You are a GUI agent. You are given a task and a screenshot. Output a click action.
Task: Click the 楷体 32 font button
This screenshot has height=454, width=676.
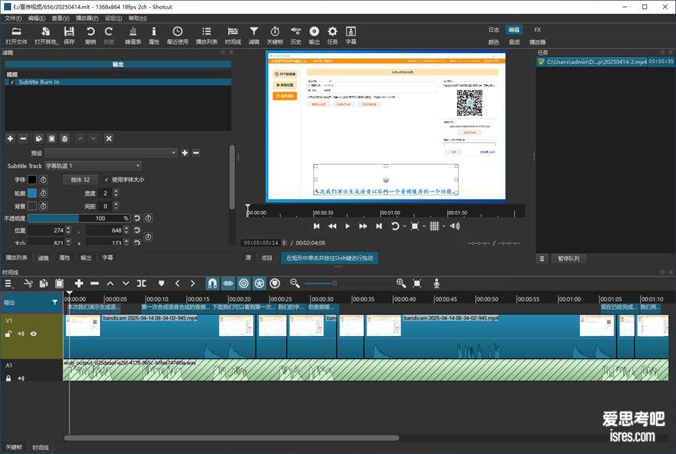[x=80, y=180]
